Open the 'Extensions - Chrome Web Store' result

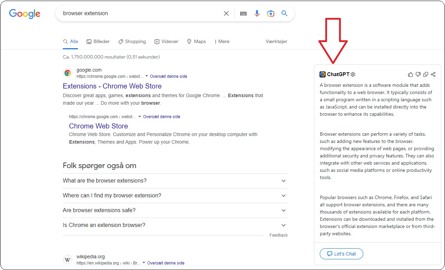coord(112,86)
